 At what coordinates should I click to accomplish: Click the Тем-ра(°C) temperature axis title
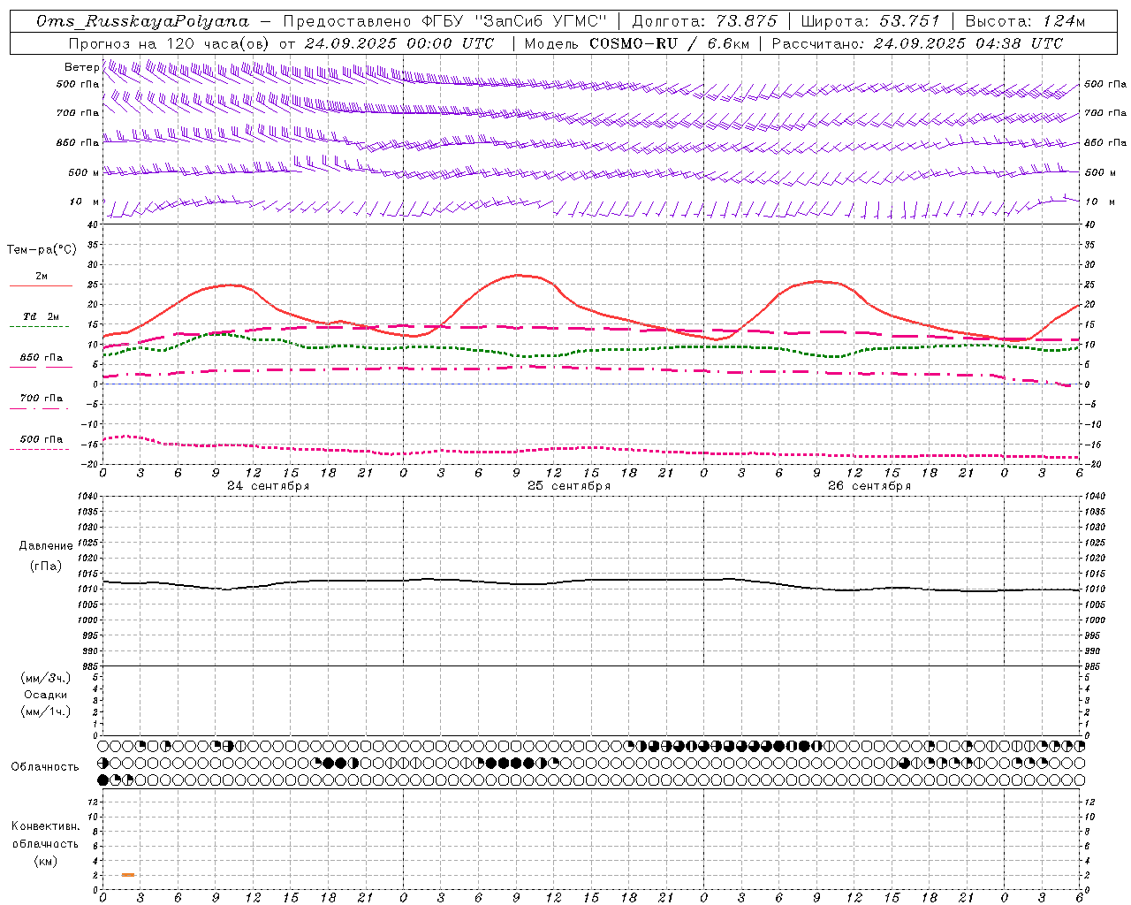[42, 250]
